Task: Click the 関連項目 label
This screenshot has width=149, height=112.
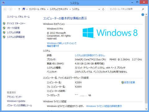Action: [x=11, y=92]
